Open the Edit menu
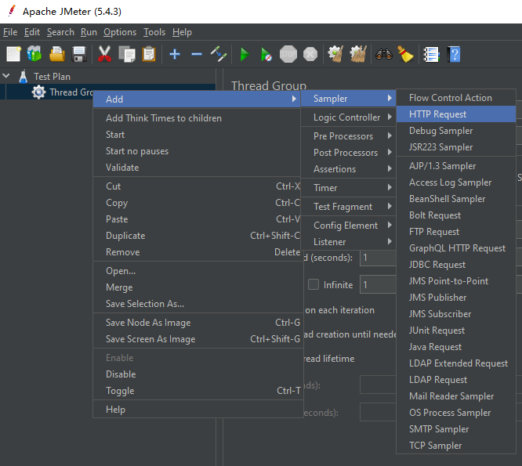 32,32
